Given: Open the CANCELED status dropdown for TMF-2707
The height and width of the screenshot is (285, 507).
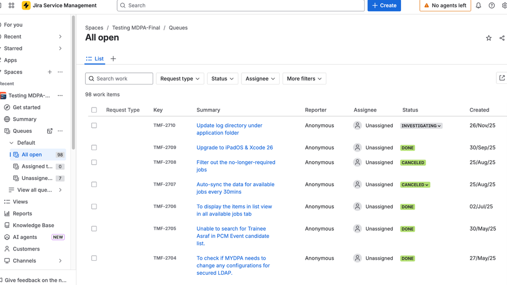Looking at the screenshot, I should tap(415, 185).
